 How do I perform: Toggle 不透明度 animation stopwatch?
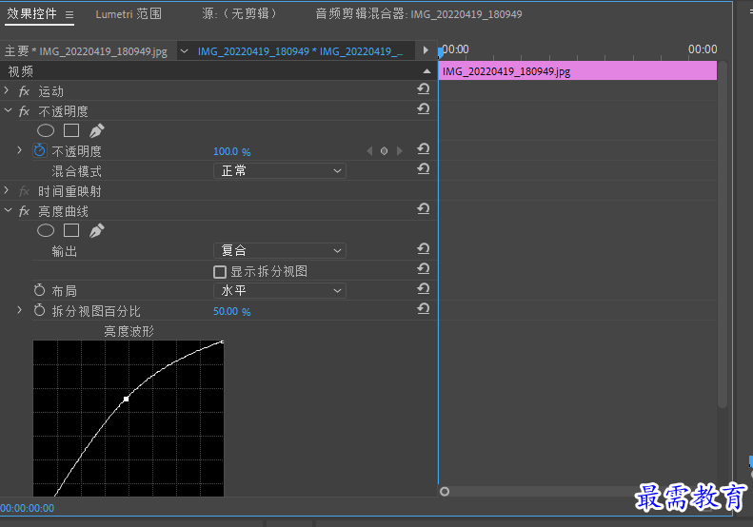click(39, 150)
